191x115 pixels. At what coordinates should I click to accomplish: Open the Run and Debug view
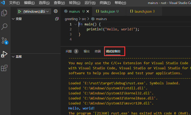point(4,54)
